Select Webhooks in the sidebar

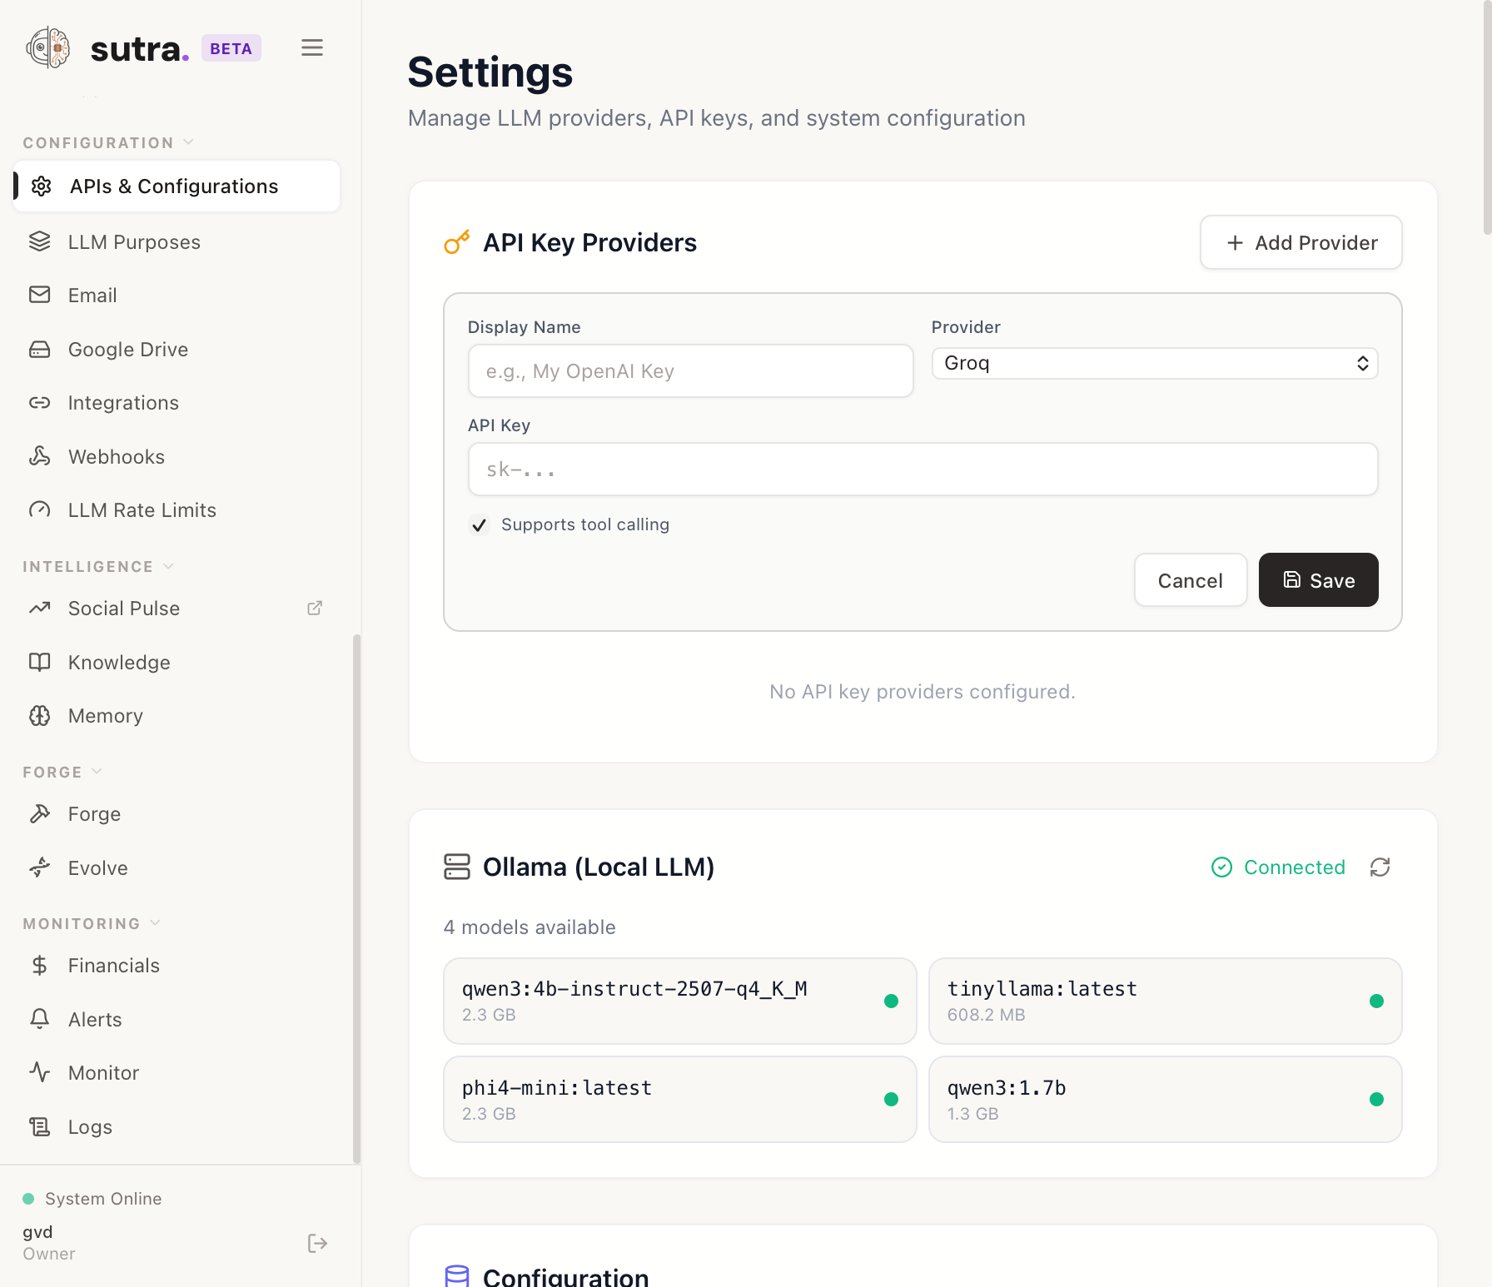[x=177, y=456]
